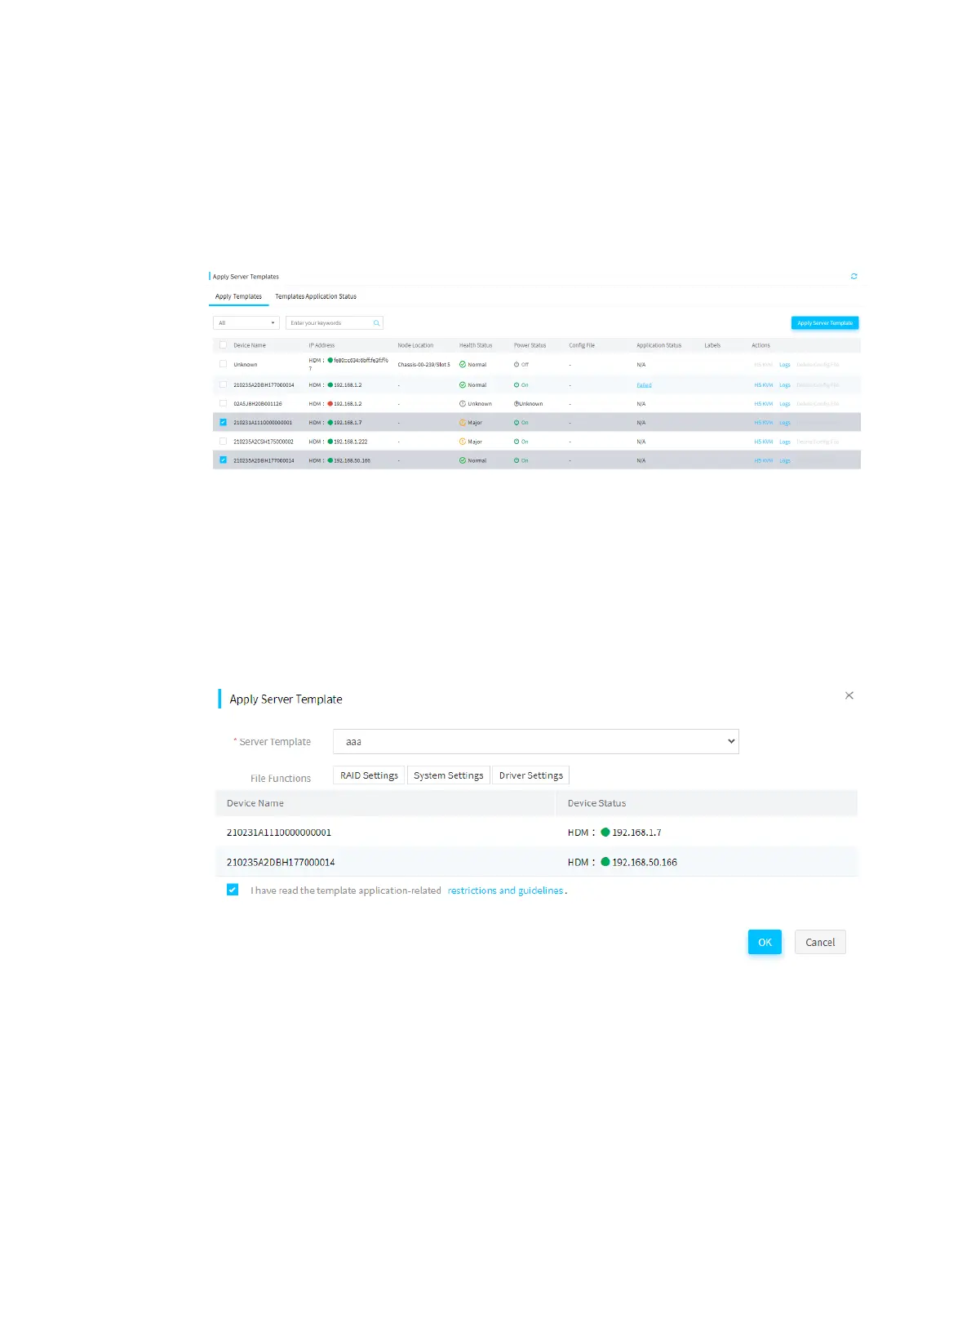The image size is (971, 1319).
Task: Click Cancel in the Apply Server Template dialog
Action: 820,942
